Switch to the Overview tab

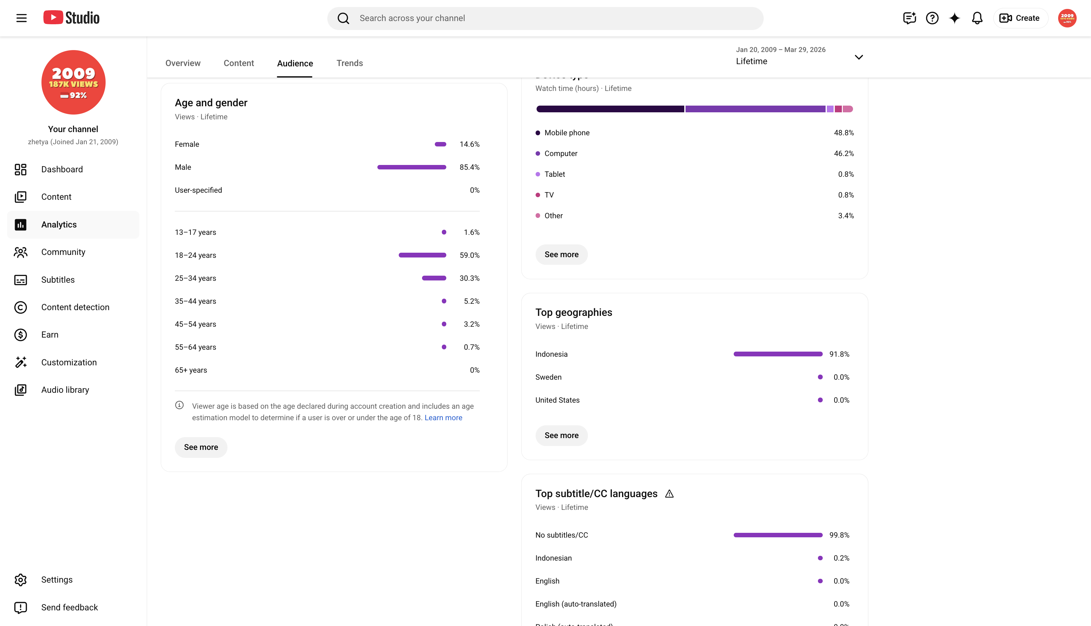pos(183,63)
